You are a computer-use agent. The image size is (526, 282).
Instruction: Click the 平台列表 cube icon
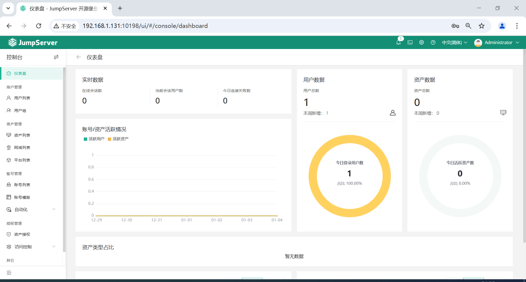coord(9,160)
